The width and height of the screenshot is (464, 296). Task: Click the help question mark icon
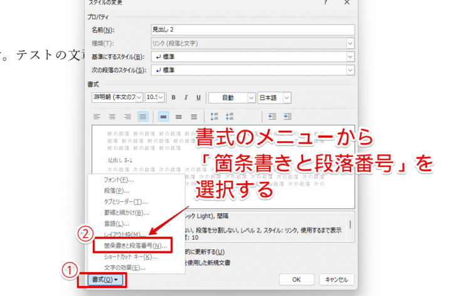(325, 3)
